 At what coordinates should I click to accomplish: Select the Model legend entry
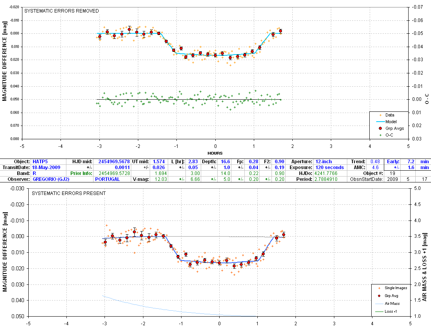coord(391,122)
